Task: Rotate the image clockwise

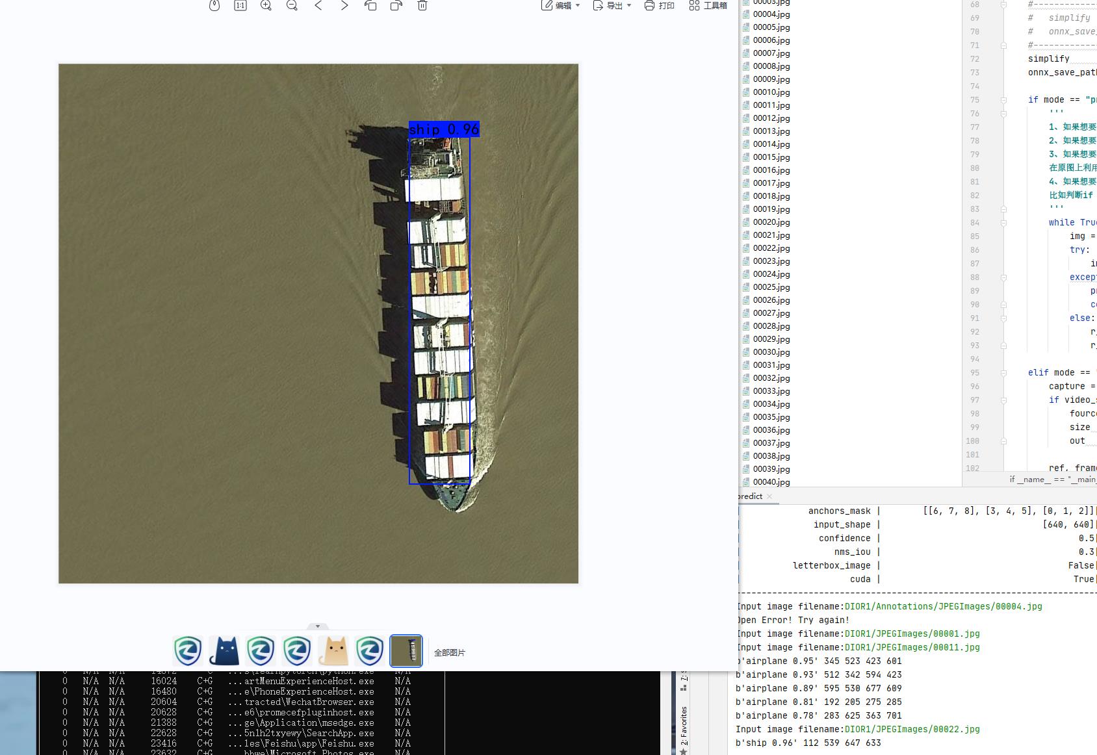Action: 396,5
